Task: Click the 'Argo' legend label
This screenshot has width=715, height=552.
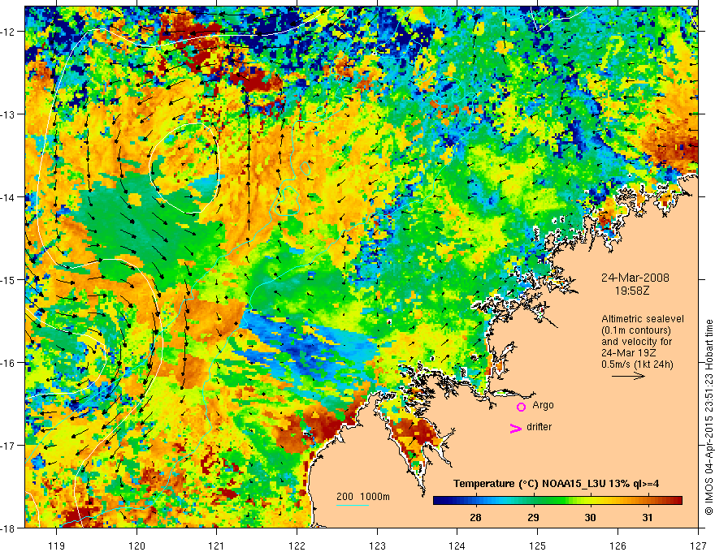Action: 543,405
